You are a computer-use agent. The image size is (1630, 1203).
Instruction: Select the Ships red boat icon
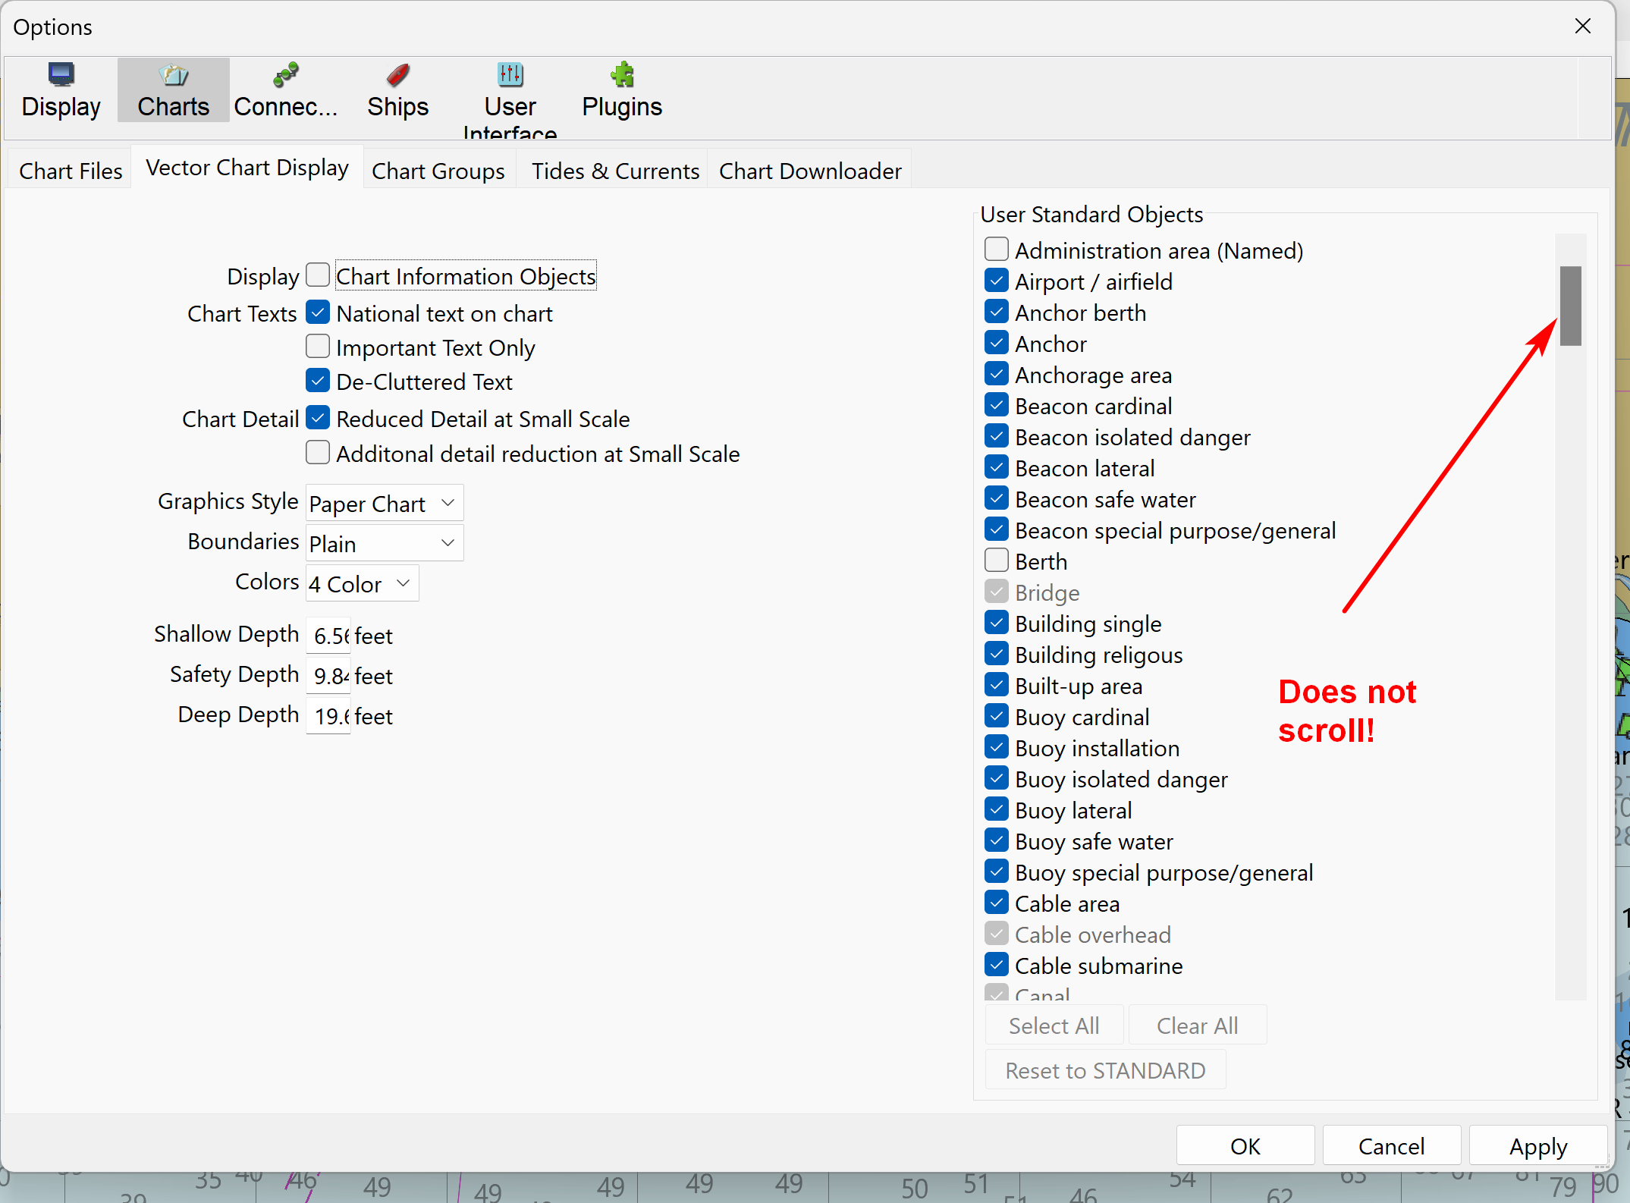(397, 75)
